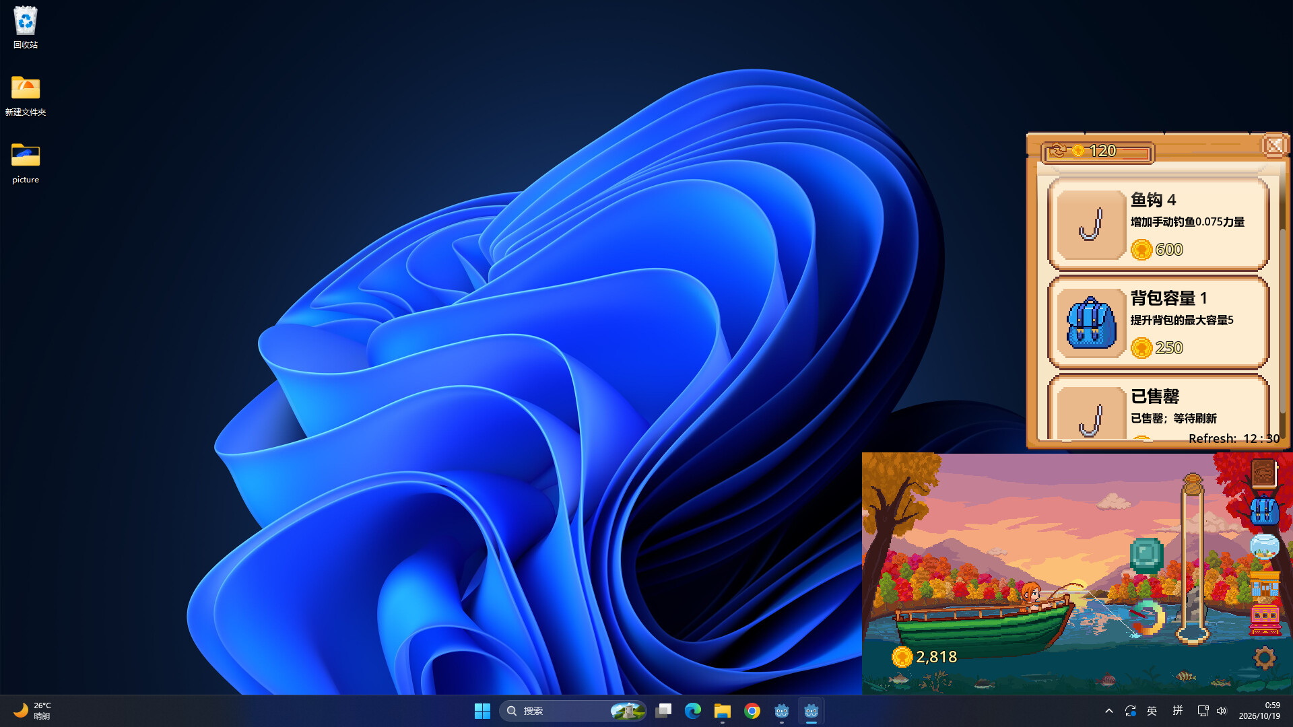Launch Google Chrome from taskbar

coord(752,711)
